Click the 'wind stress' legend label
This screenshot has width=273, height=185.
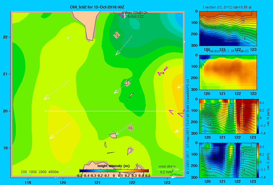pyautogui.click(x=167, y=166)
